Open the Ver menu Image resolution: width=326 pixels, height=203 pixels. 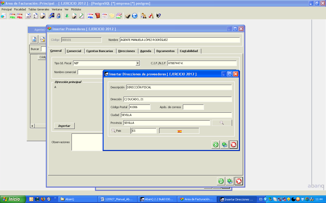point(66,9)
